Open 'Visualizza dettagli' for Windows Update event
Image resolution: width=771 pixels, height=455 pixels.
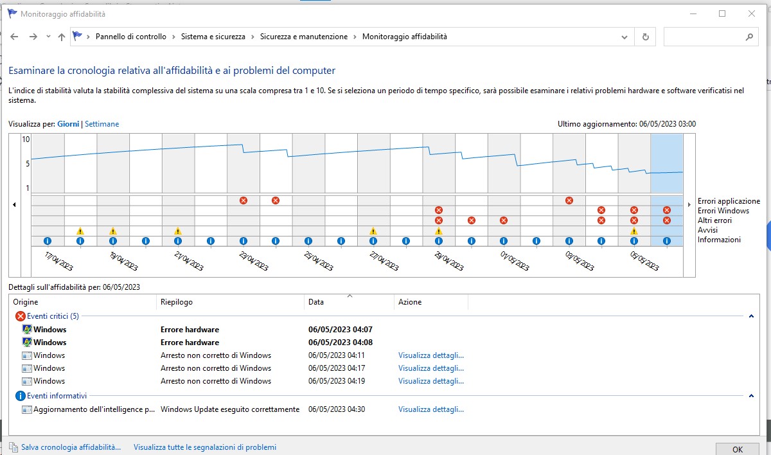pyautogui.click(x=431, y=409)
